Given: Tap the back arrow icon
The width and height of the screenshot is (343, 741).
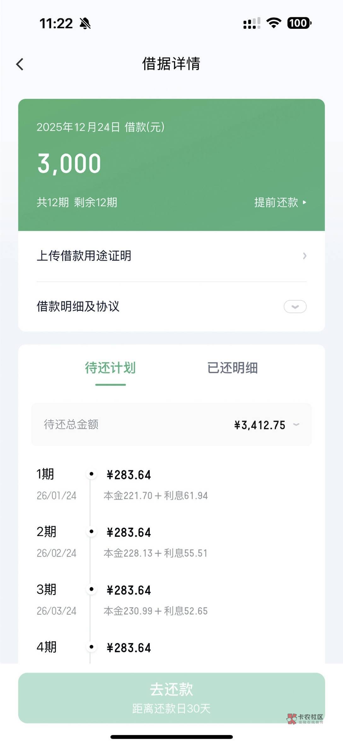Looking at the screenshot, I should pos(20,64).
